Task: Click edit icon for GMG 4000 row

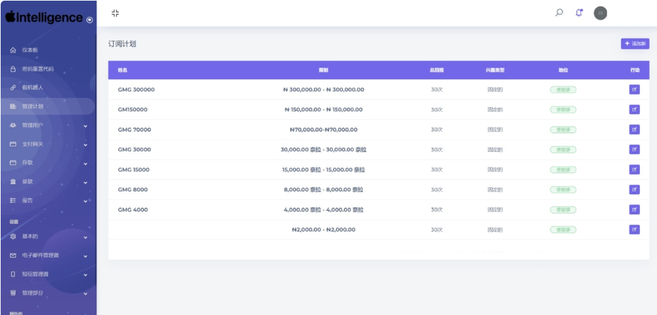Action: coord(634,209)
